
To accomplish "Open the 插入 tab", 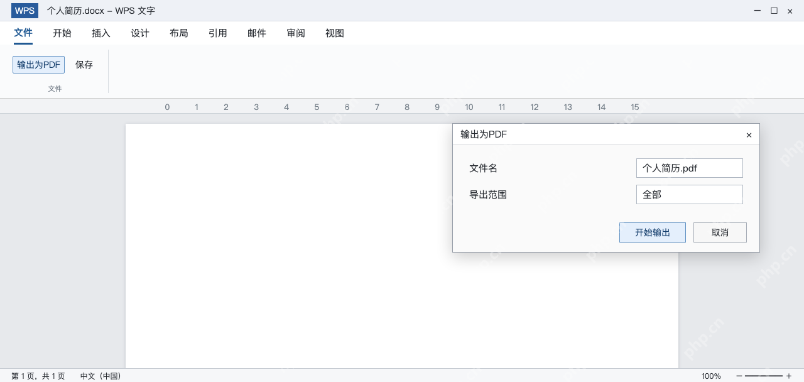I will pyautogui.click(x=101, y=33).
